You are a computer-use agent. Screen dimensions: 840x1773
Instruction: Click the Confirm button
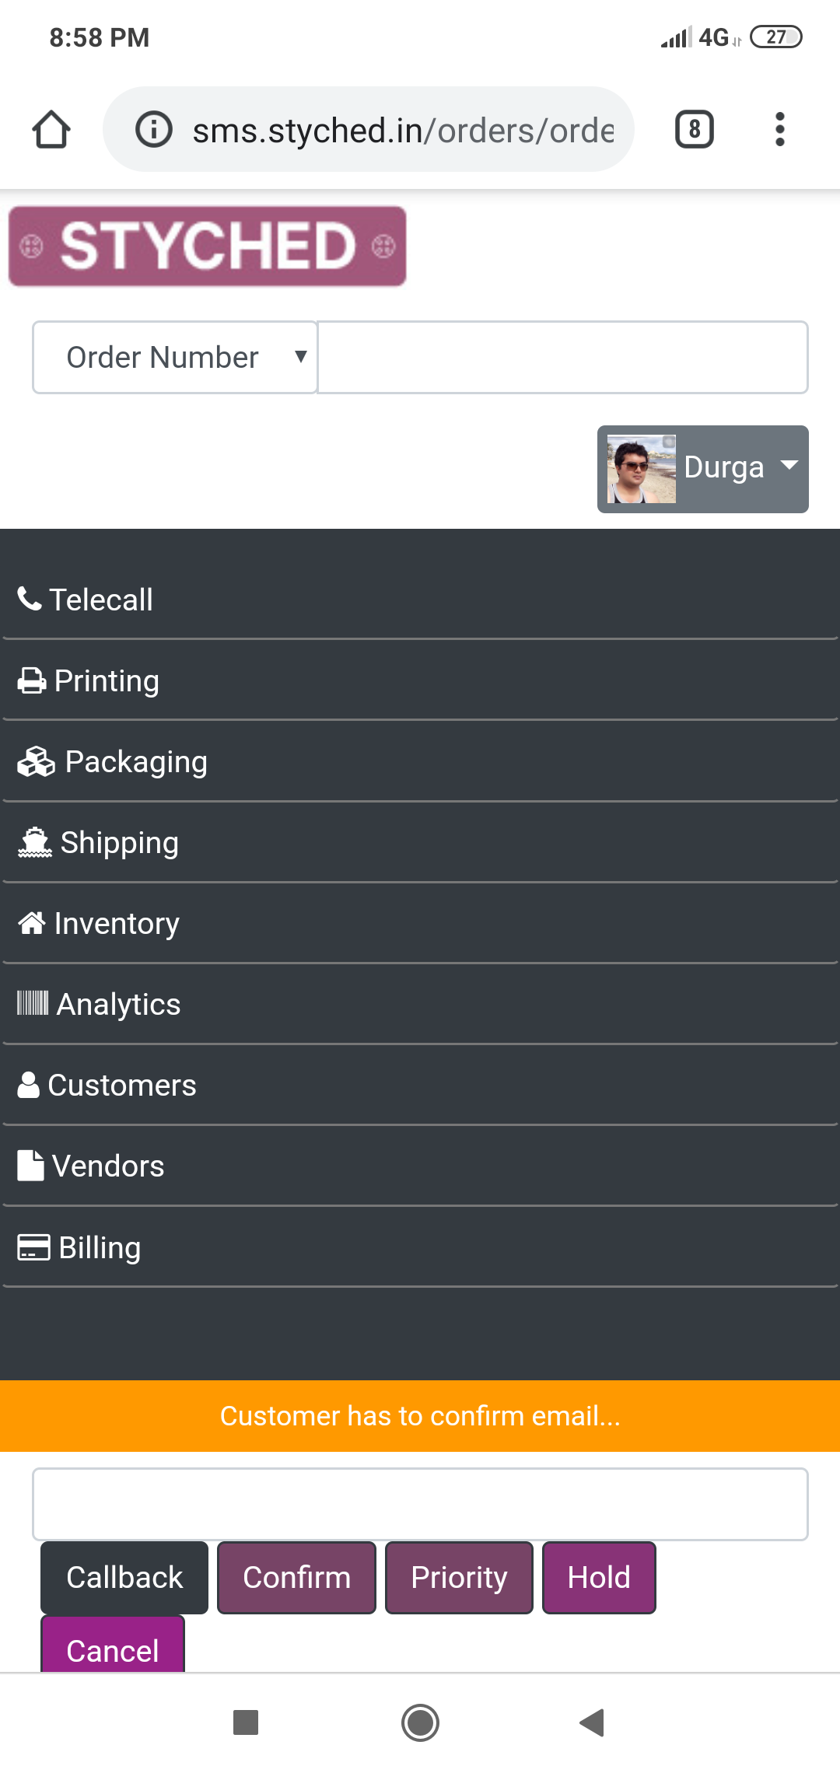point(296,1577)
